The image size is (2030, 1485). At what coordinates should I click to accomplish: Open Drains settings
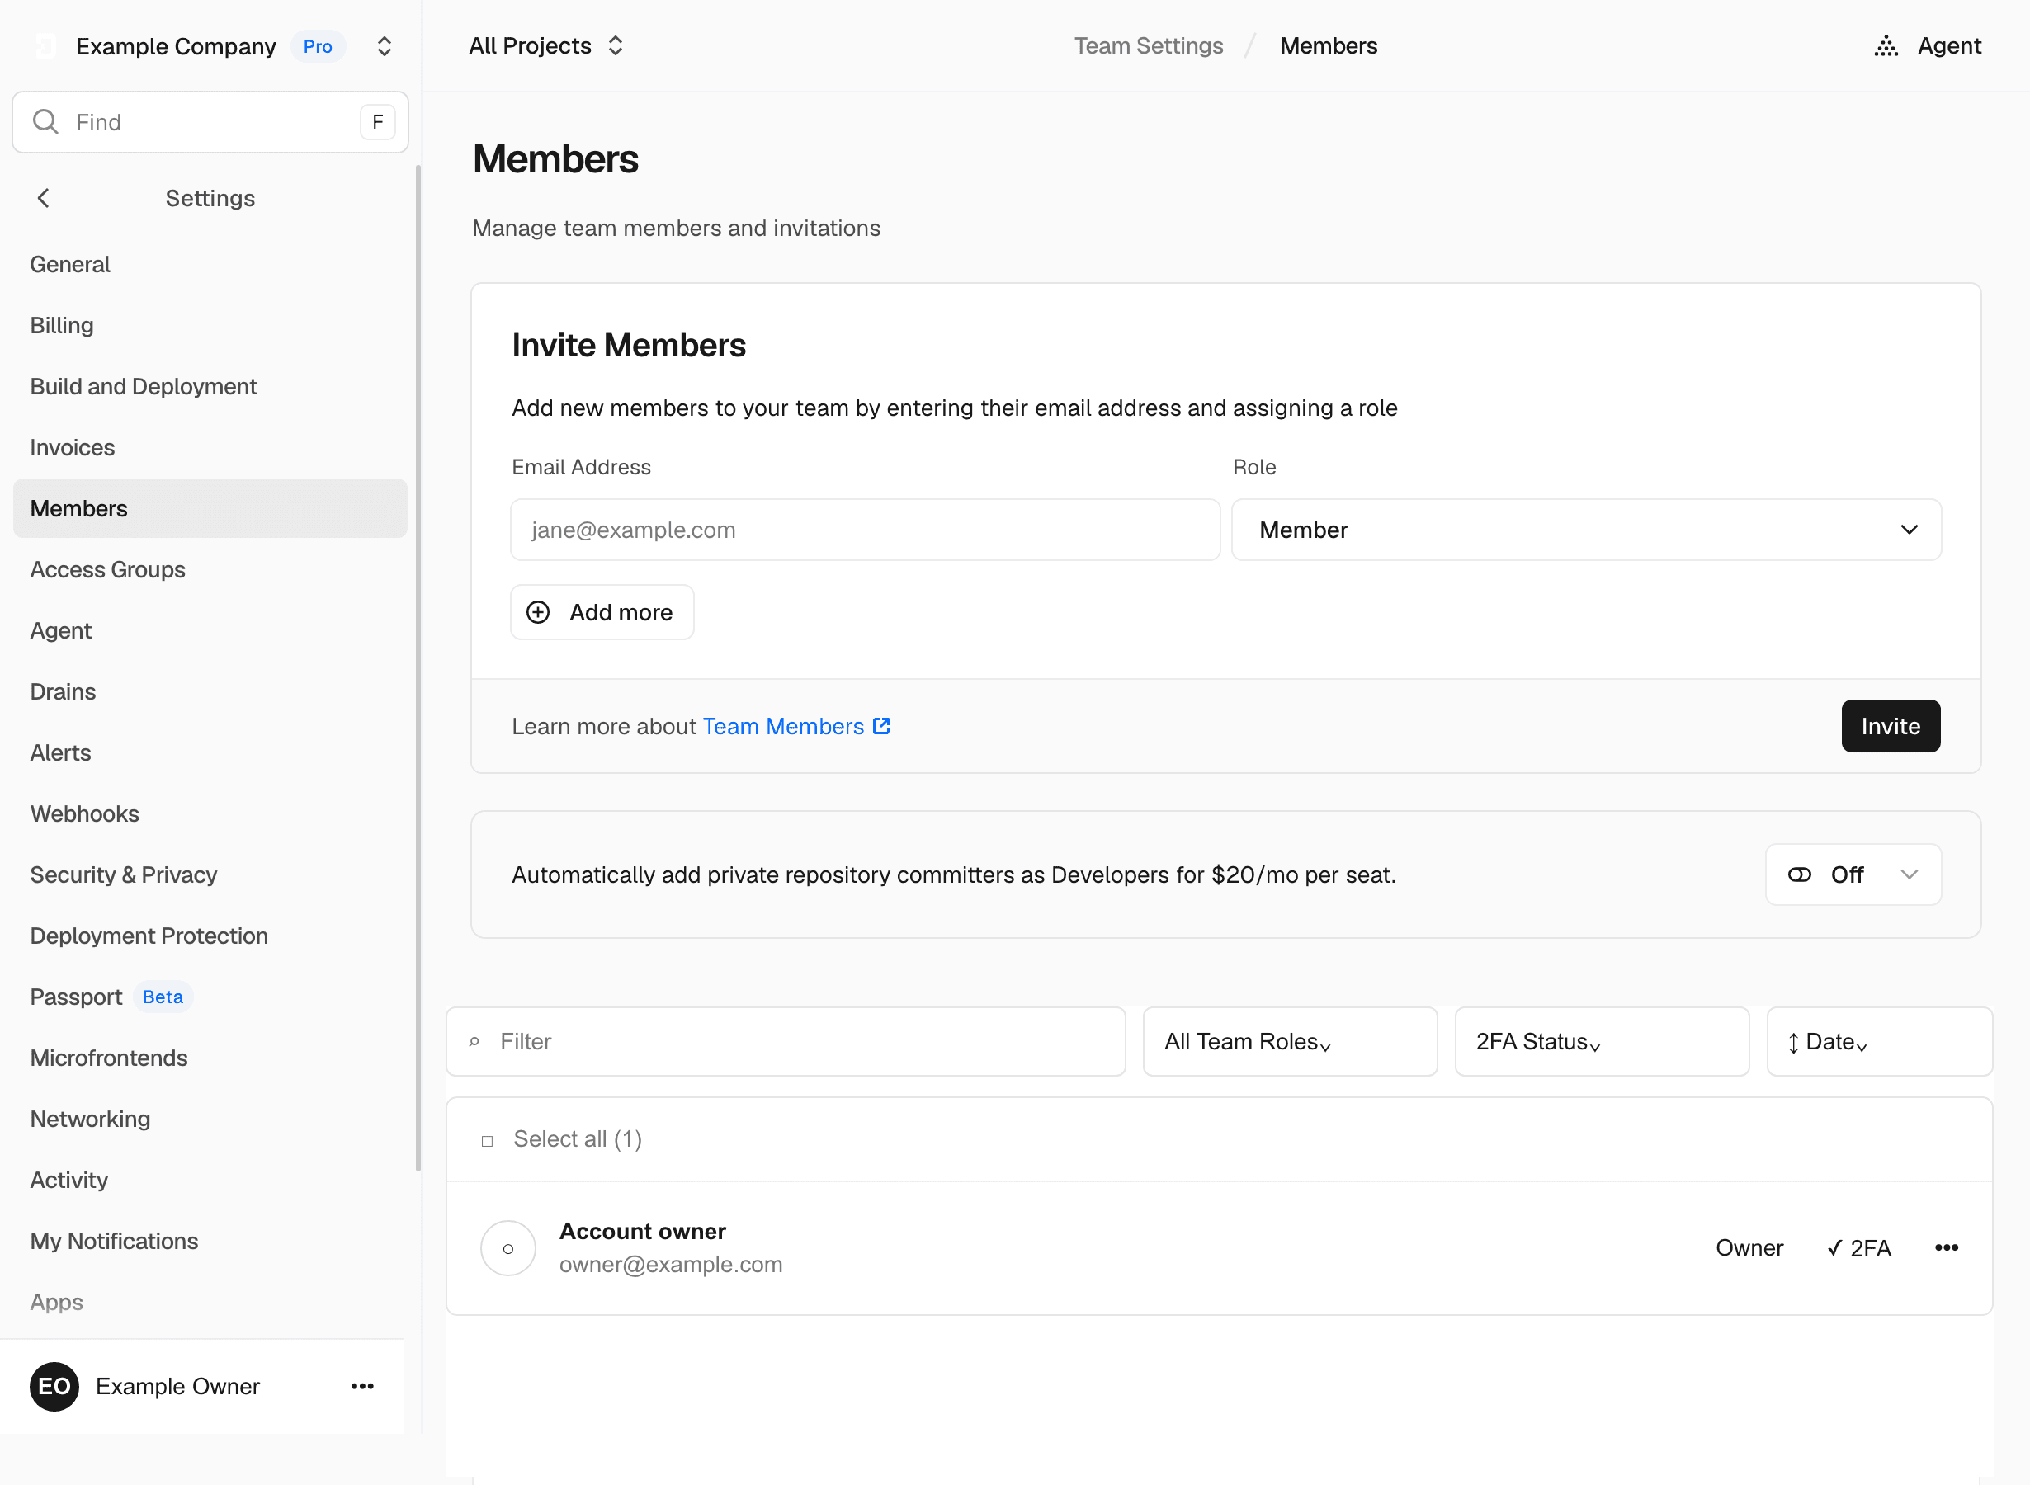(x=210, y=692)
